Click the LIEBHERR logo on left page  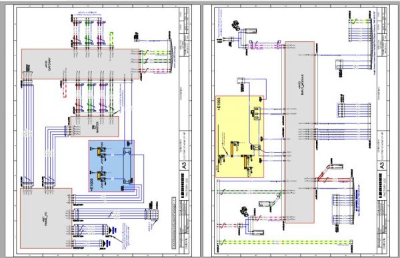tap(183, 186)
